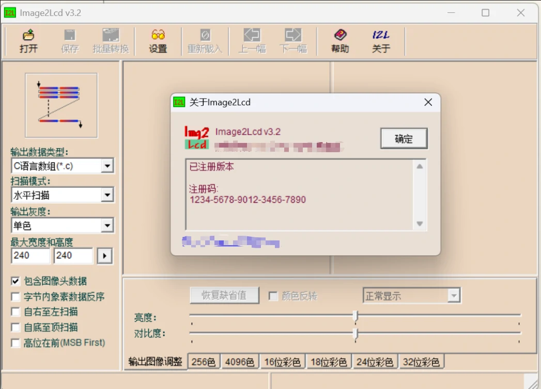541x389 pixels.
Task: Expand the 扫描模式 dropdown
Action: 107,195
